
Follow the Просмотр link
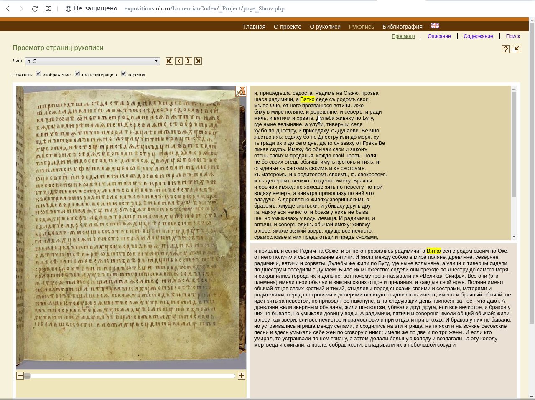coord(403,36)
